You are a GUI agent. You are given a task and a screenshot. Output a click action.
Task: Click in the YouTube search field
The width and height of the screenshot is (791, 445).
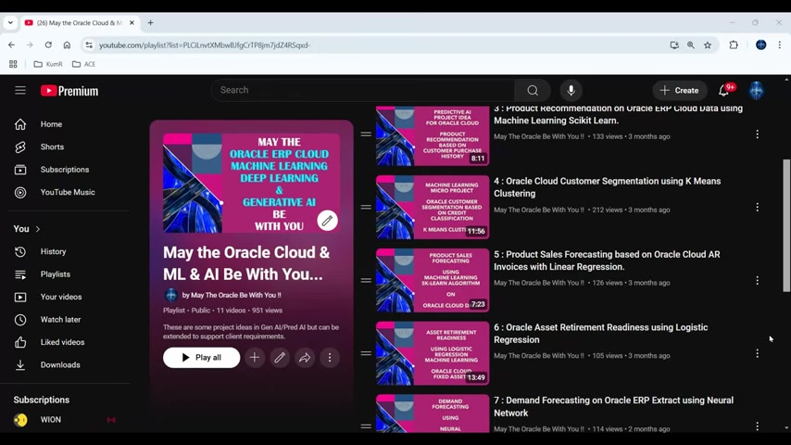coord(363,91)
